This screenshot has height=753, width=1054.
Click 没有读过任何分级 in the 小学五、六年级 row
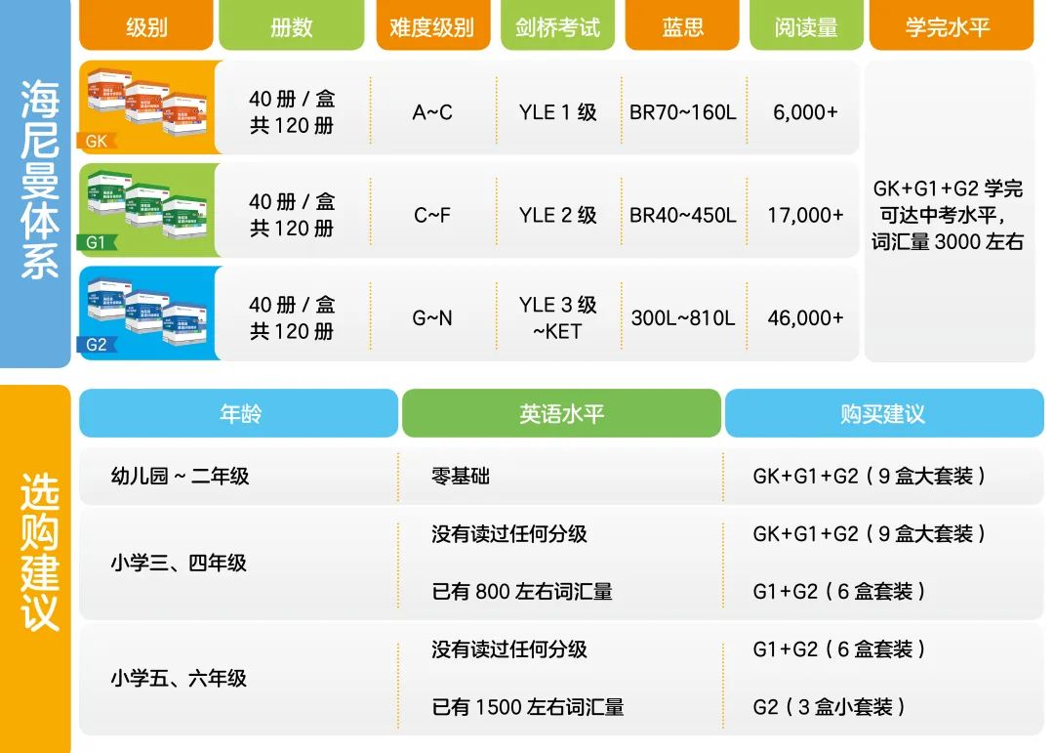click(509, 649)
